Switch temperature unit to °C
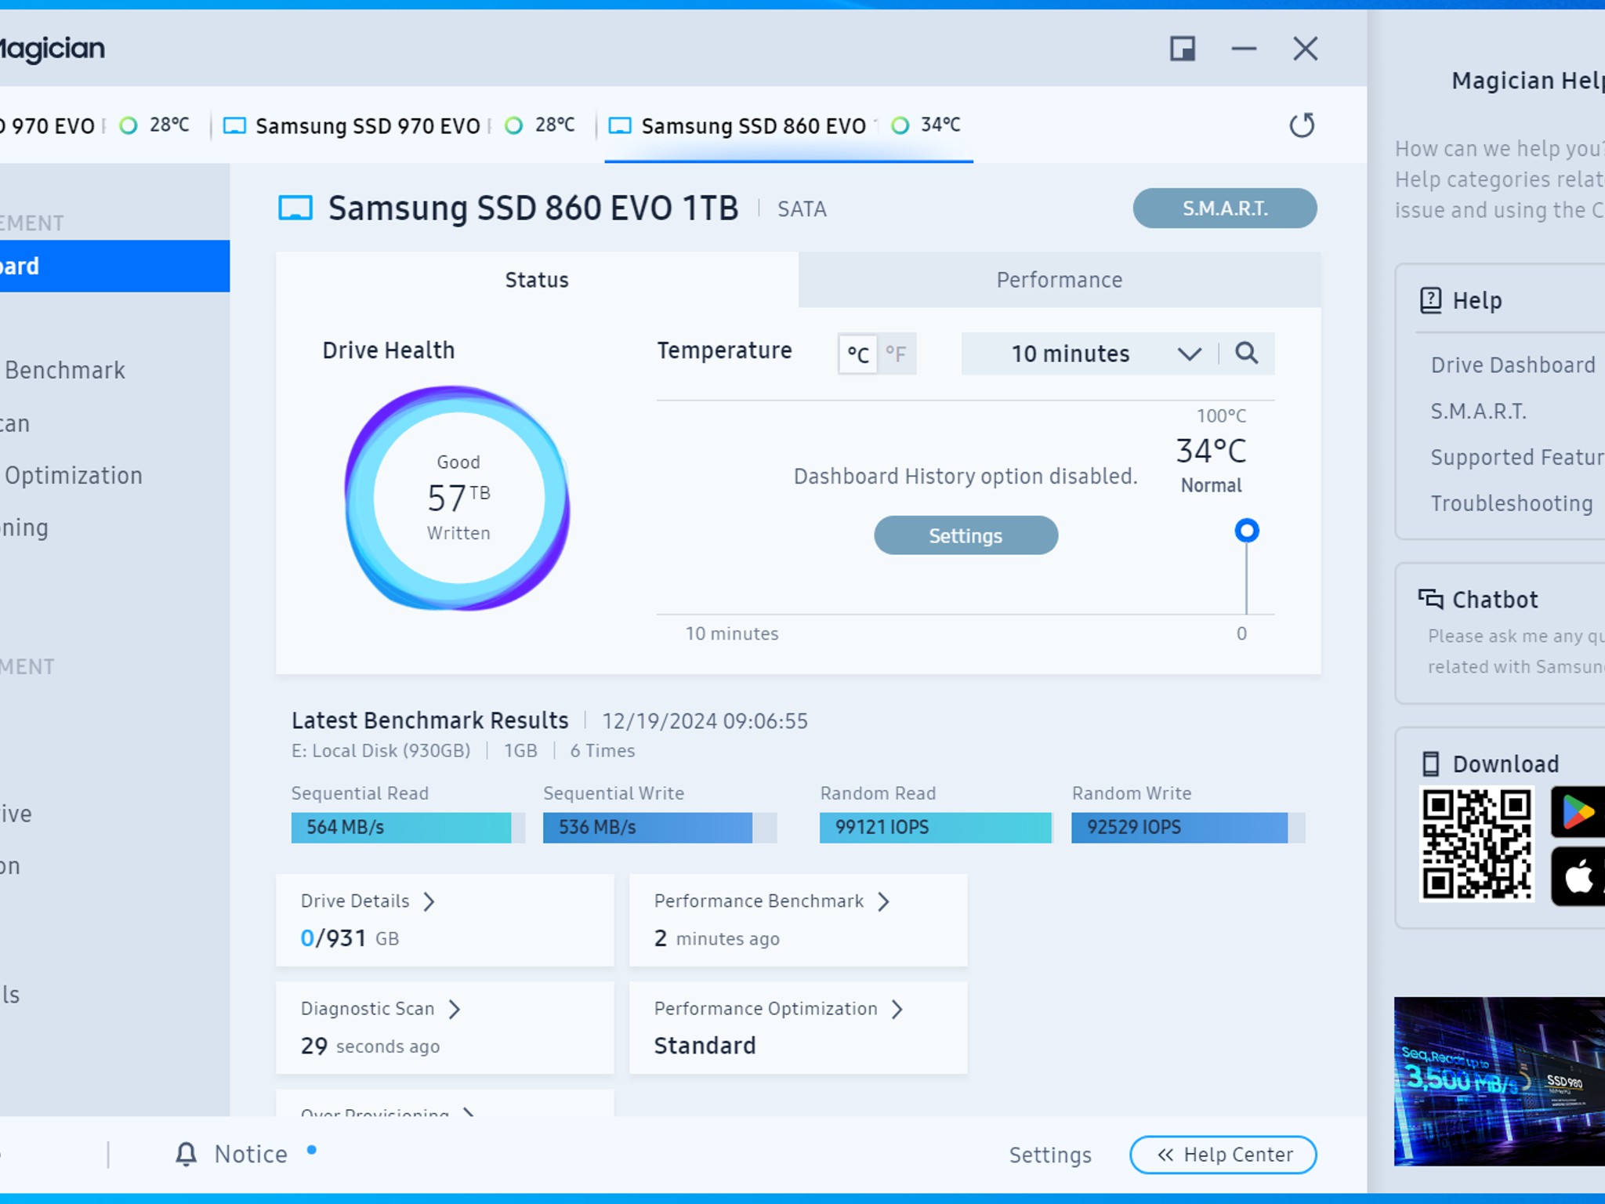Image resolution: width=1605 pixels, height=1204 pixels. tap(858, 354)
